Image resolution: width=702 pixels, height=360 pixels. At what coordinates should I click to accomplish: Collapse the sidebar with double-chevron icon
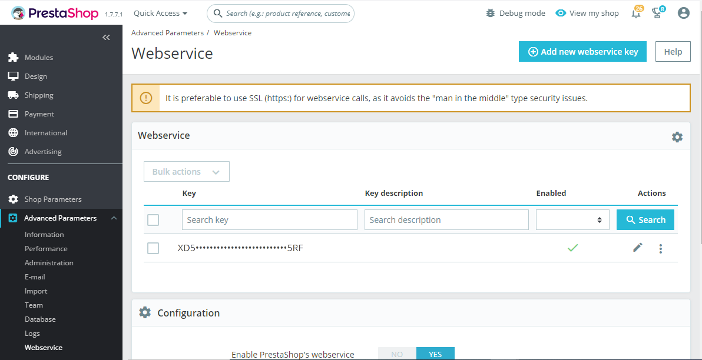[106, 38]
